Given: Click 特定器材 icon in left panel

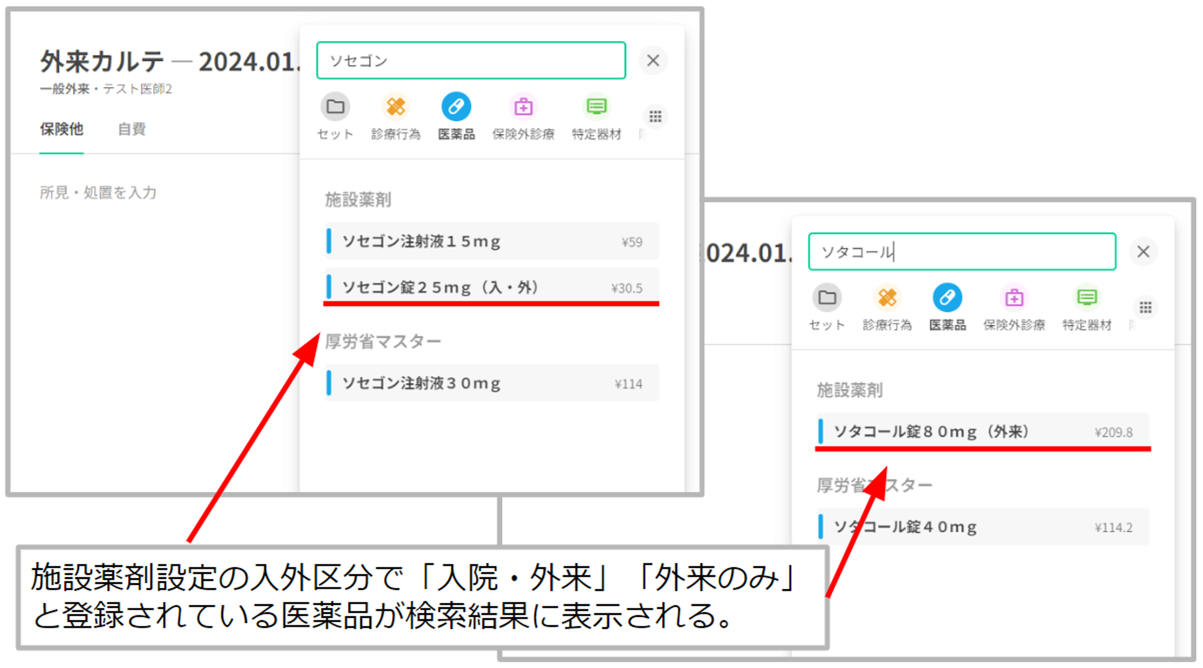Looking at the screenshot, I should 596,108.
